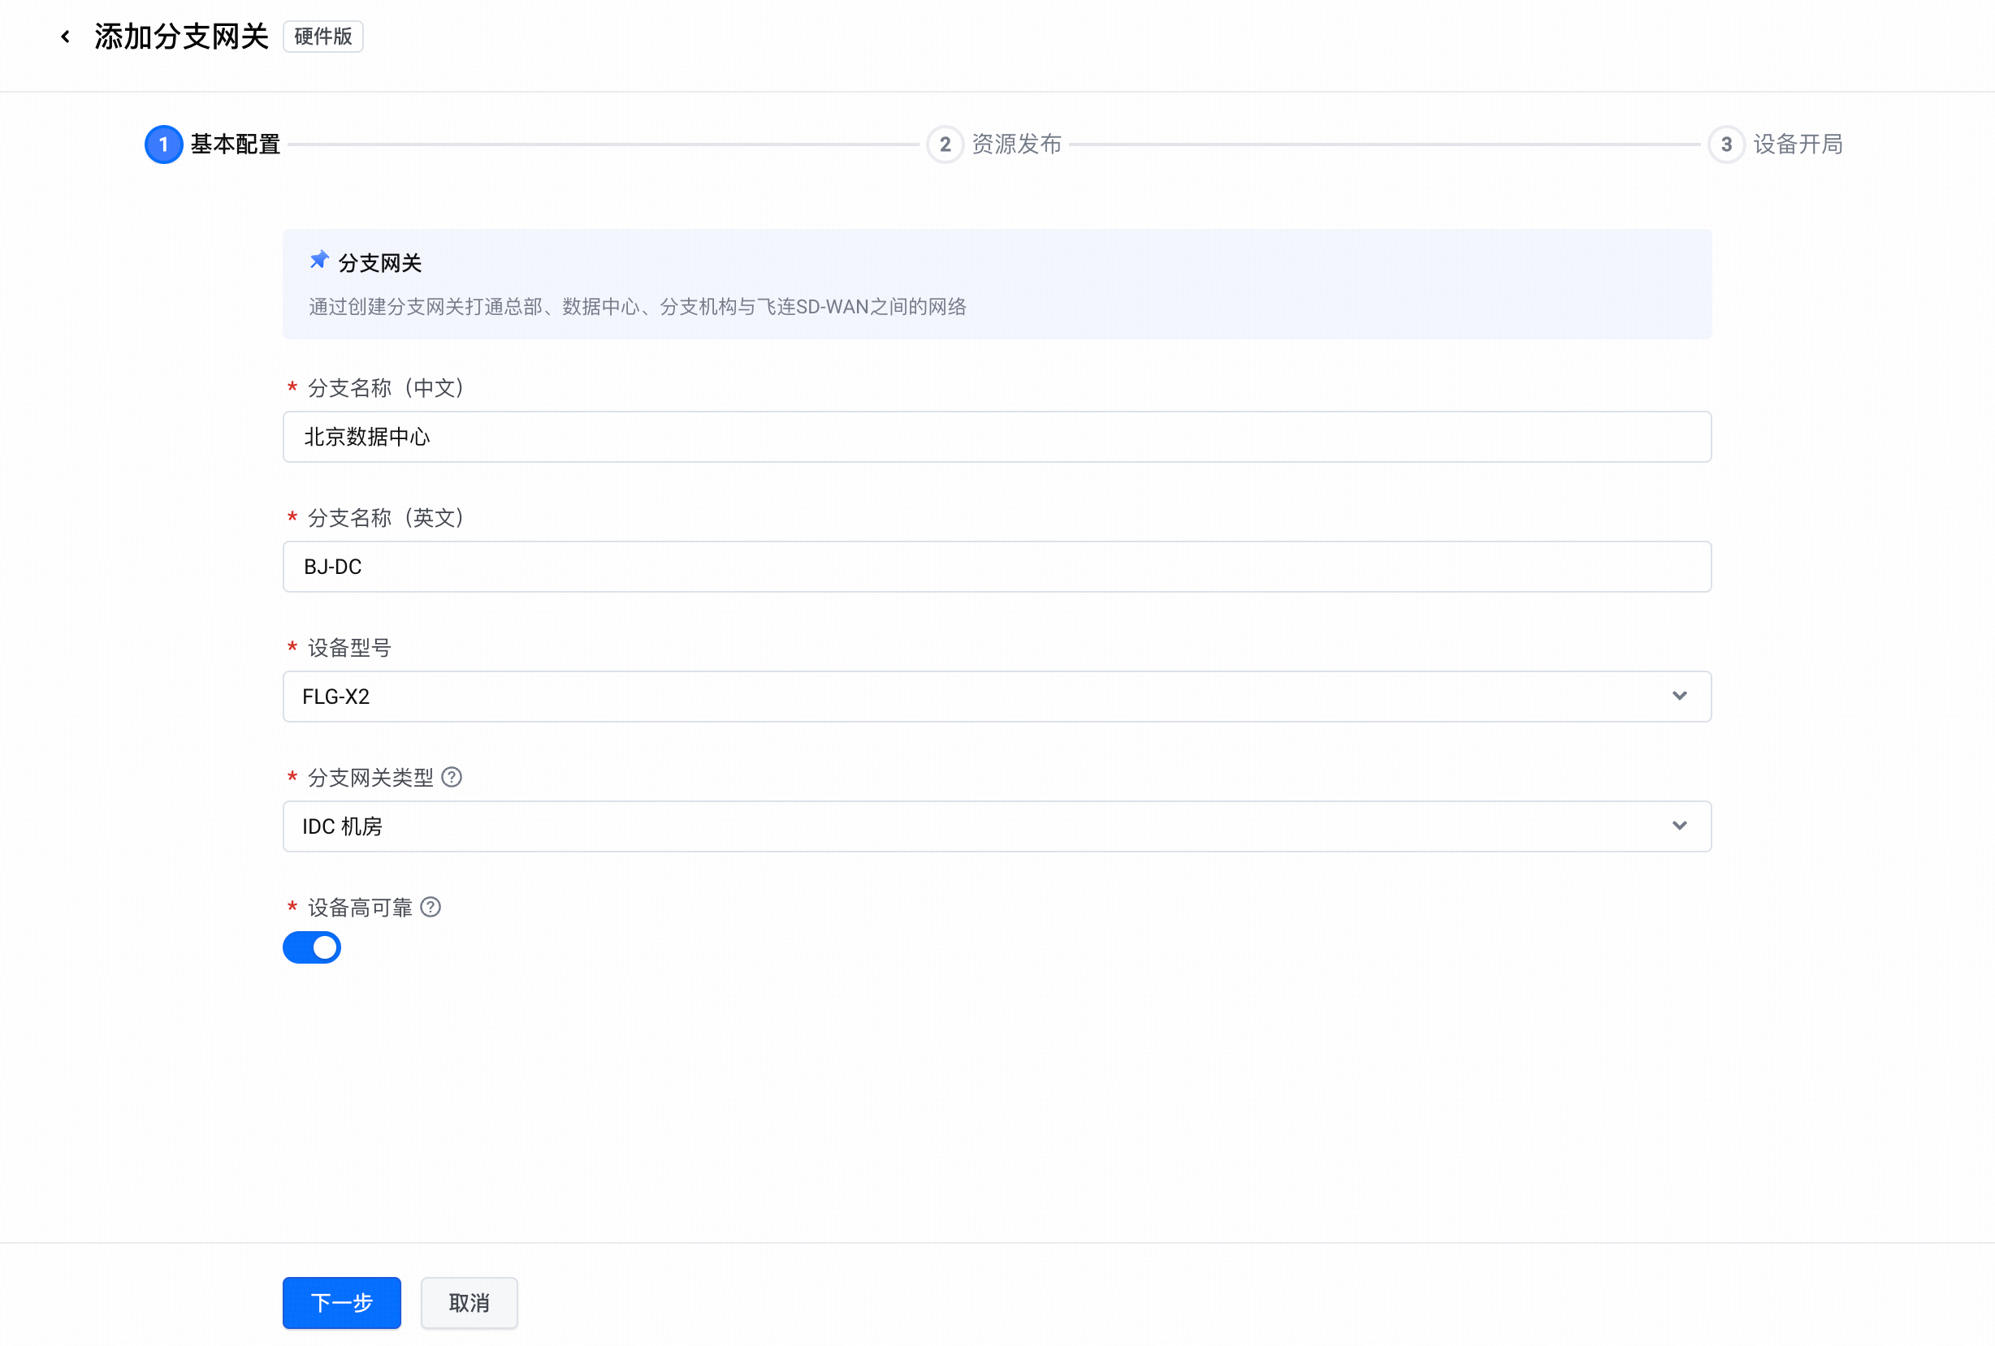Screen dimensions: 1995x1346
Task: Click the description text 通过创建分支网关打通总部
Action: coord(637,306)
